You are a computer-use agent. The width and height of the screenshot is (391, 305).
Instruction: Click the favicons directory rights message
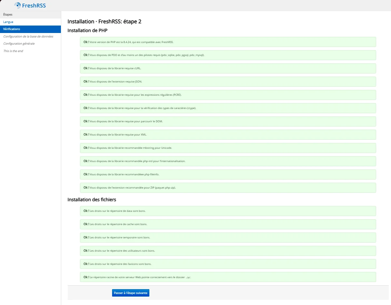228,264
